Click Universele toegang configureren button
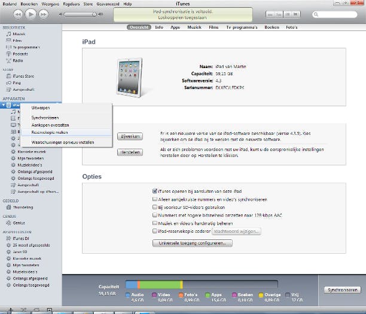The height and width of the screenshot is (314, 366). tap(193, 243)
